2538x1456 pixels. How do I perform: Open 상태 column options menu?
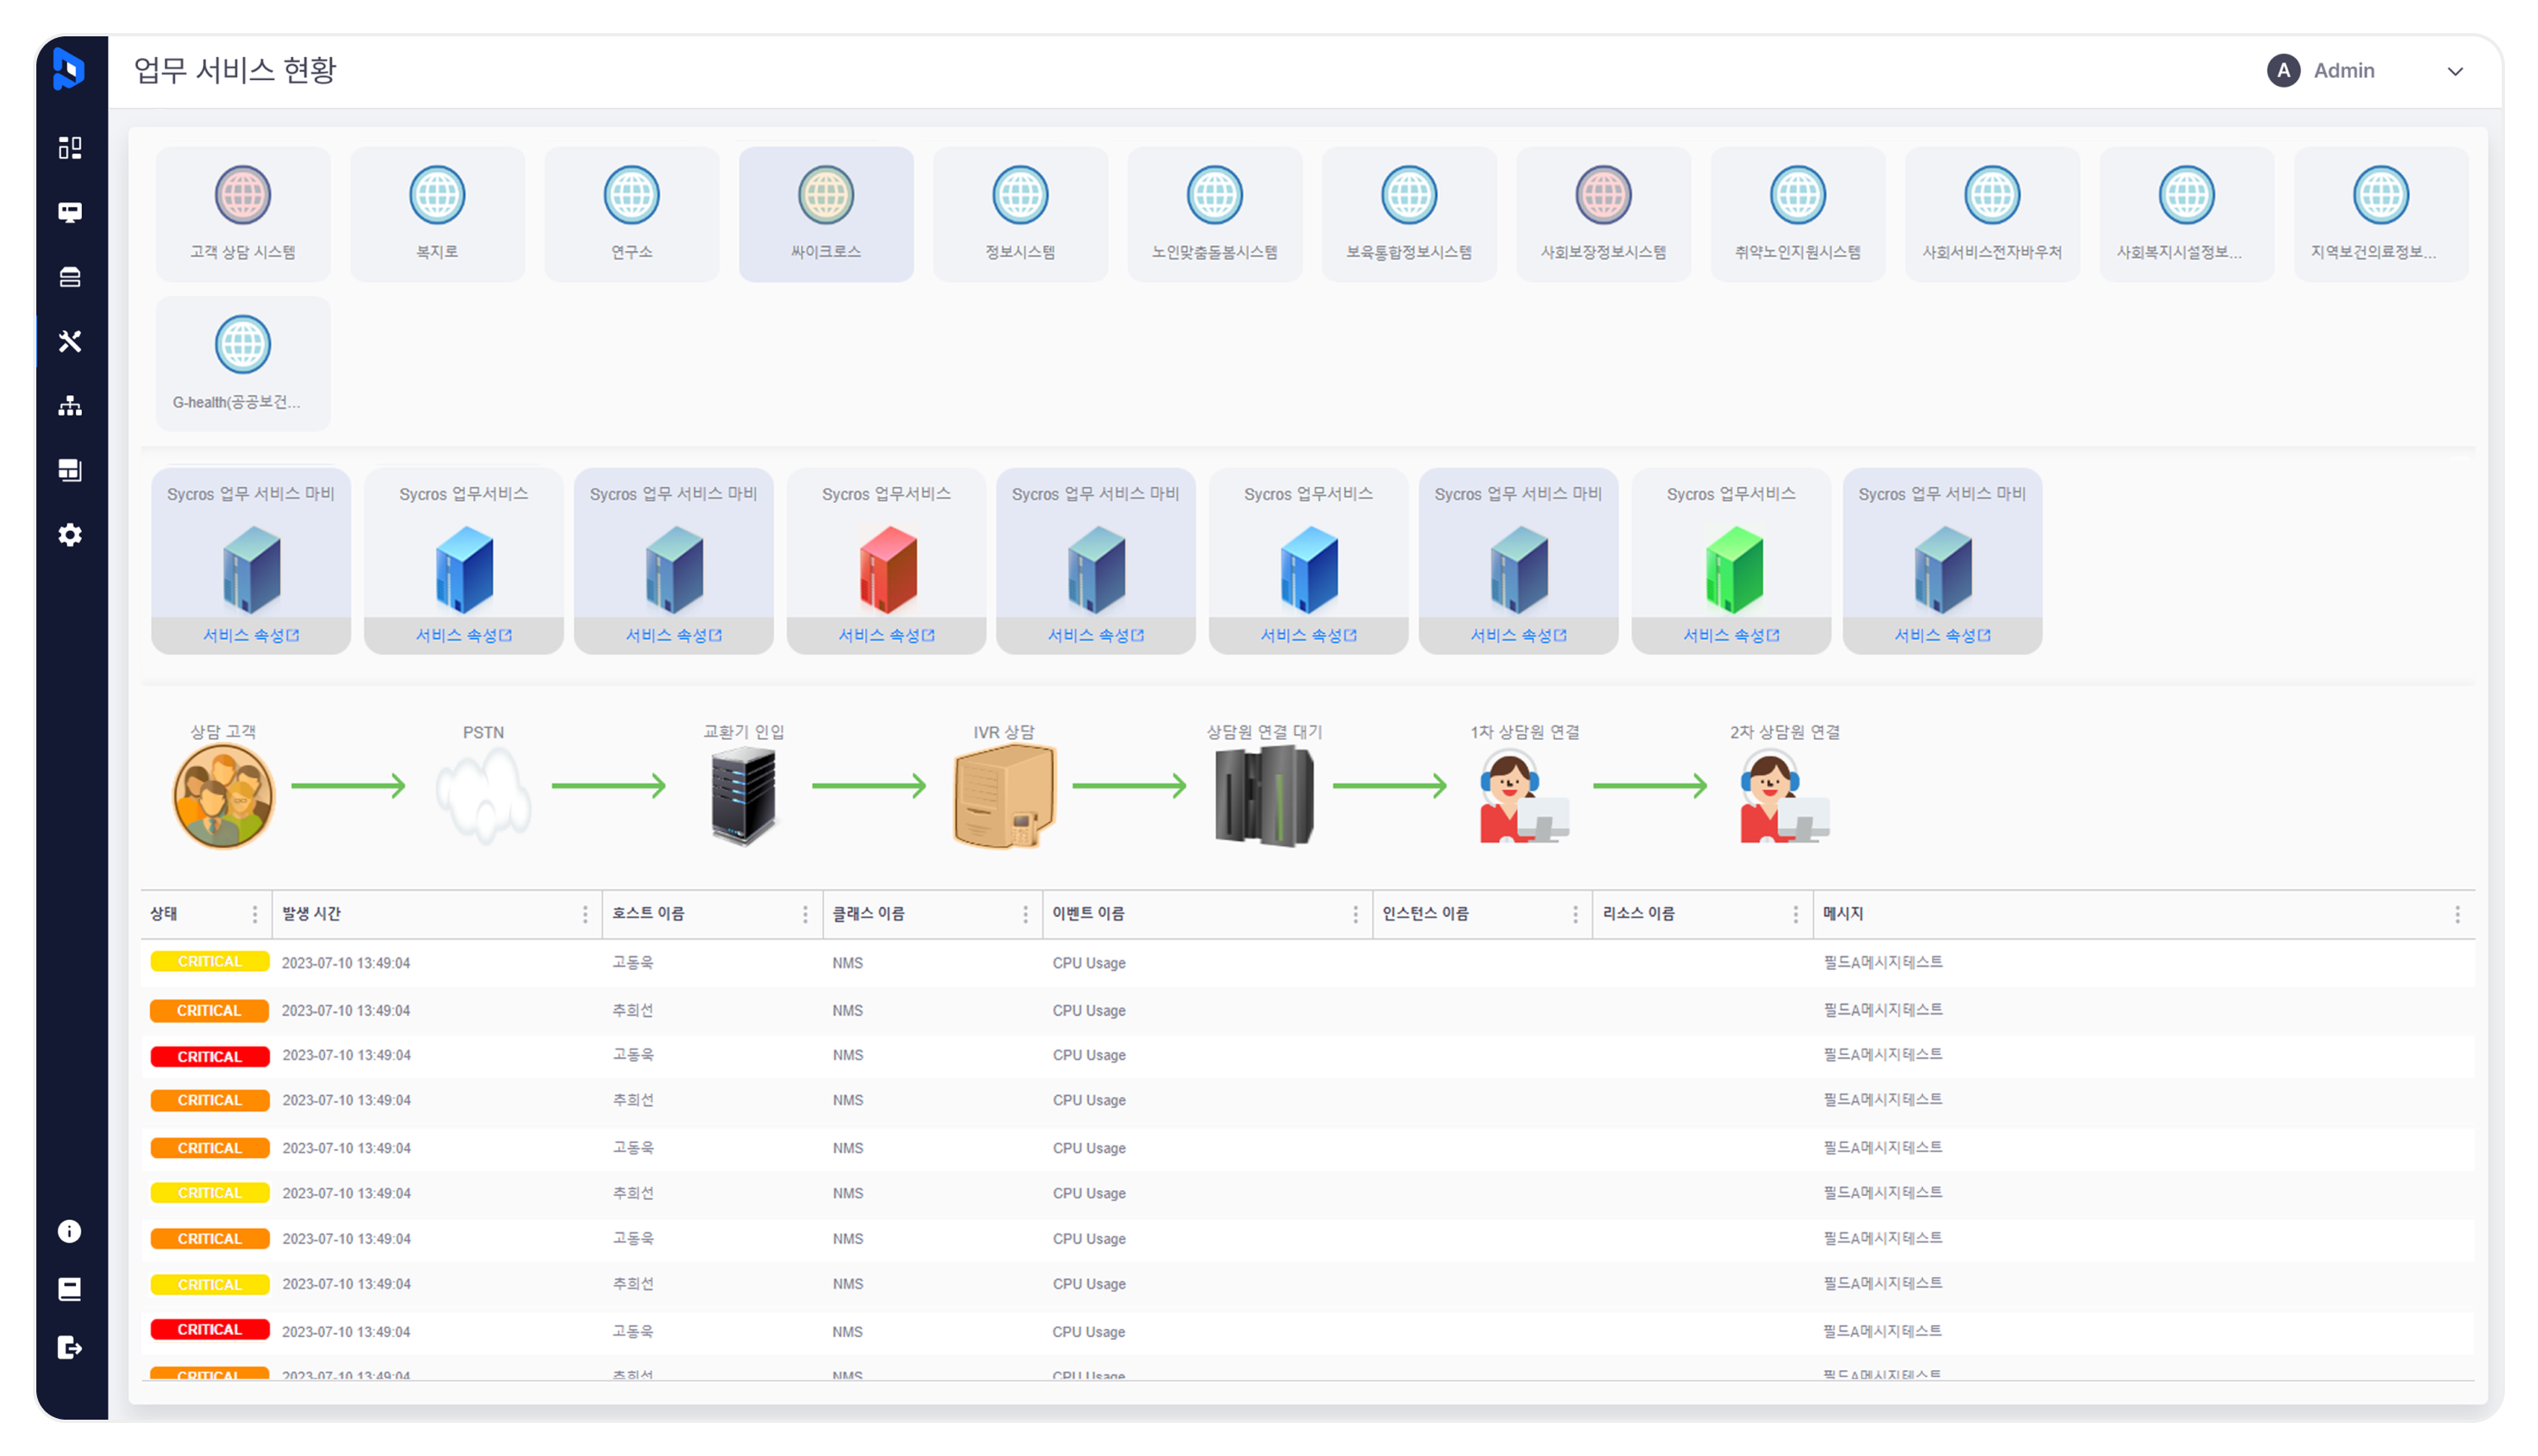255,914
